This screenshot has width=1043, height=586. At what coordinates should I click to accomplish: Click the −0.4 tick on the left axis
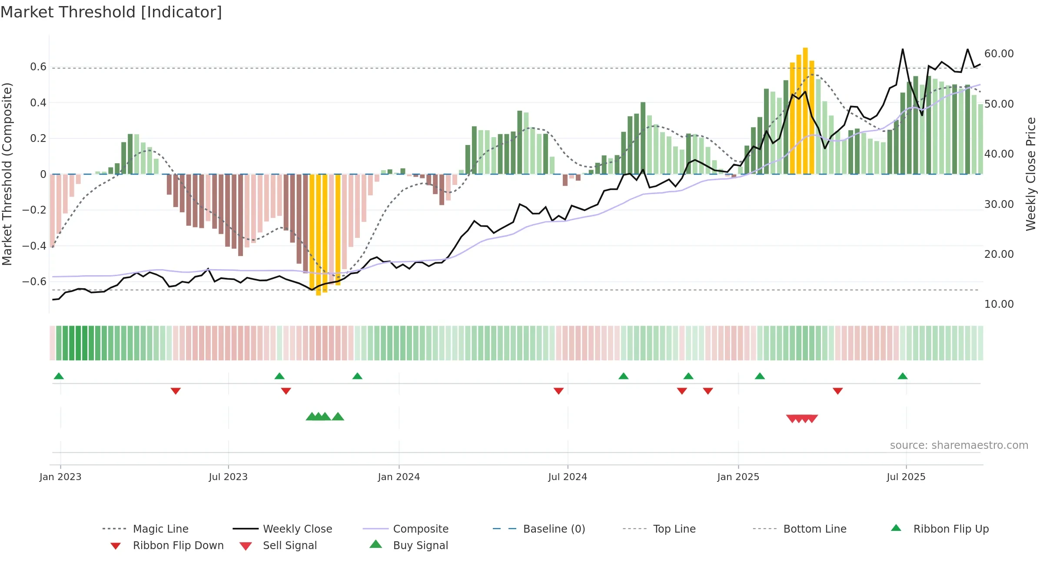coord(34,246)
